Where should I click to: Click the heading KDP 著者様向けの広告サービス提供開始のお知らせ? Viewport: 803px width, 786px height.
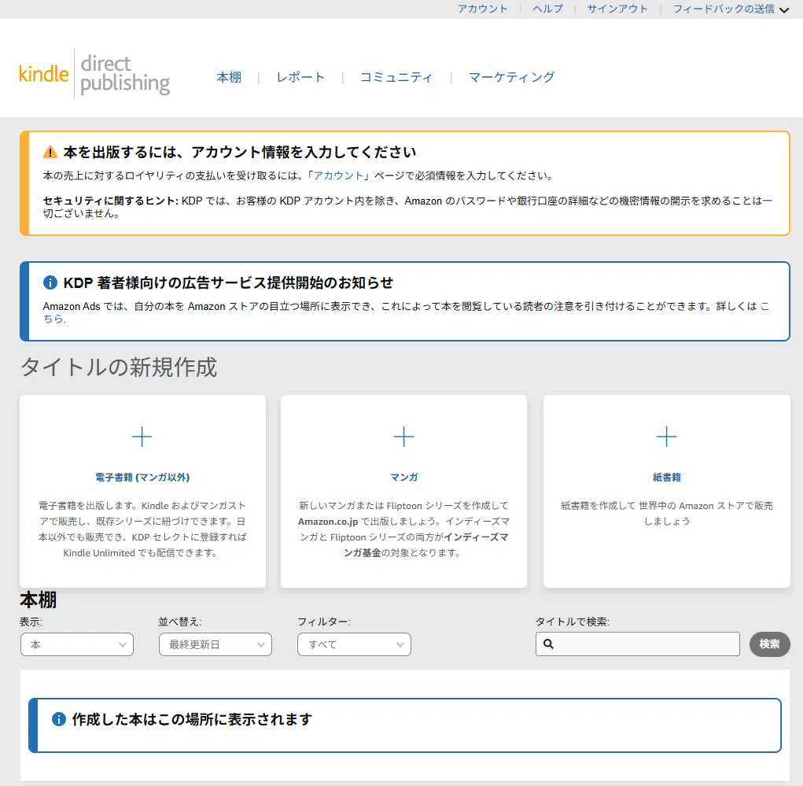tap(228, 282)
